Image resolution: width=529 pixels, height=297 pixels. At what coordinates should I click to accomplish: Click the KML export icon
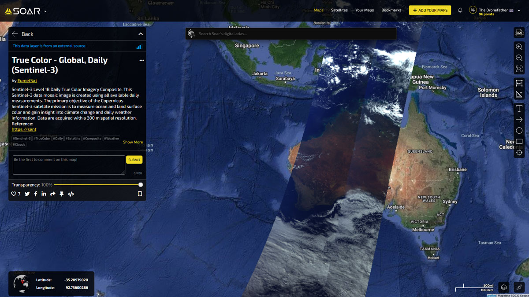519,33
